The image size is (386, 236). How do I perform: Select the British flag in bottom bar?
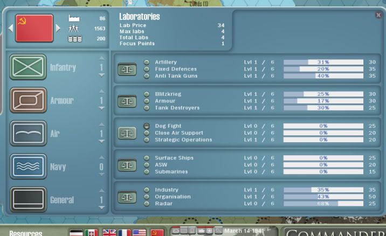point(109,233)
